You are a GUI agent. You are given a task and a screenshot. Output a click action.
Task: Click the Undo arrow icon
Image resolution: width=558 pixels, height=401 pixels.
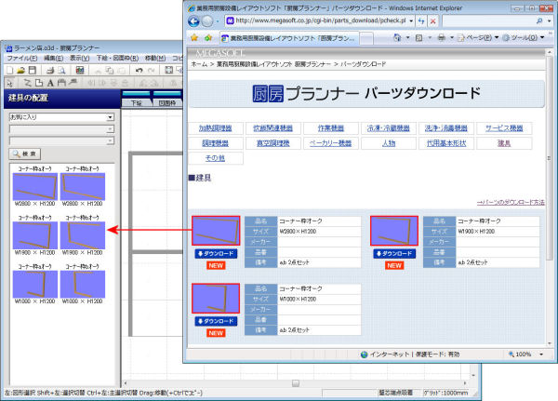coord(139,70)
